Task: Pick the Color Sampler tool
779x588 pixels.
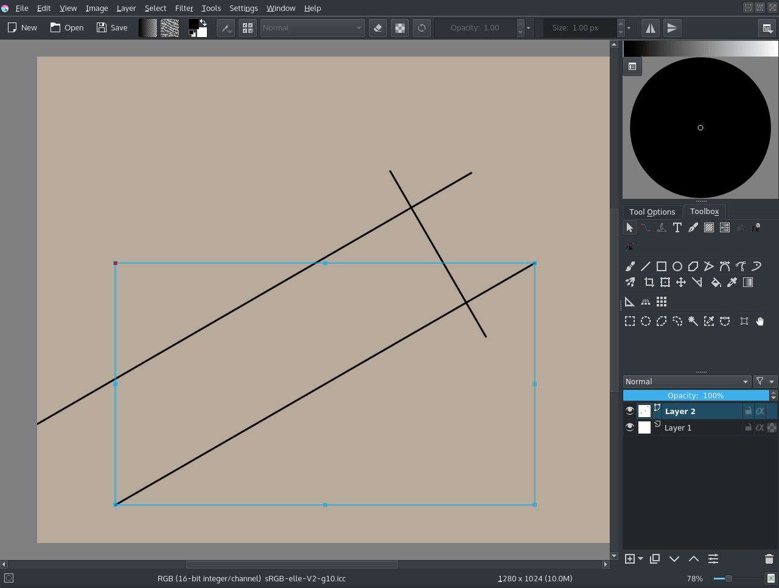Action: click(732, 282)
